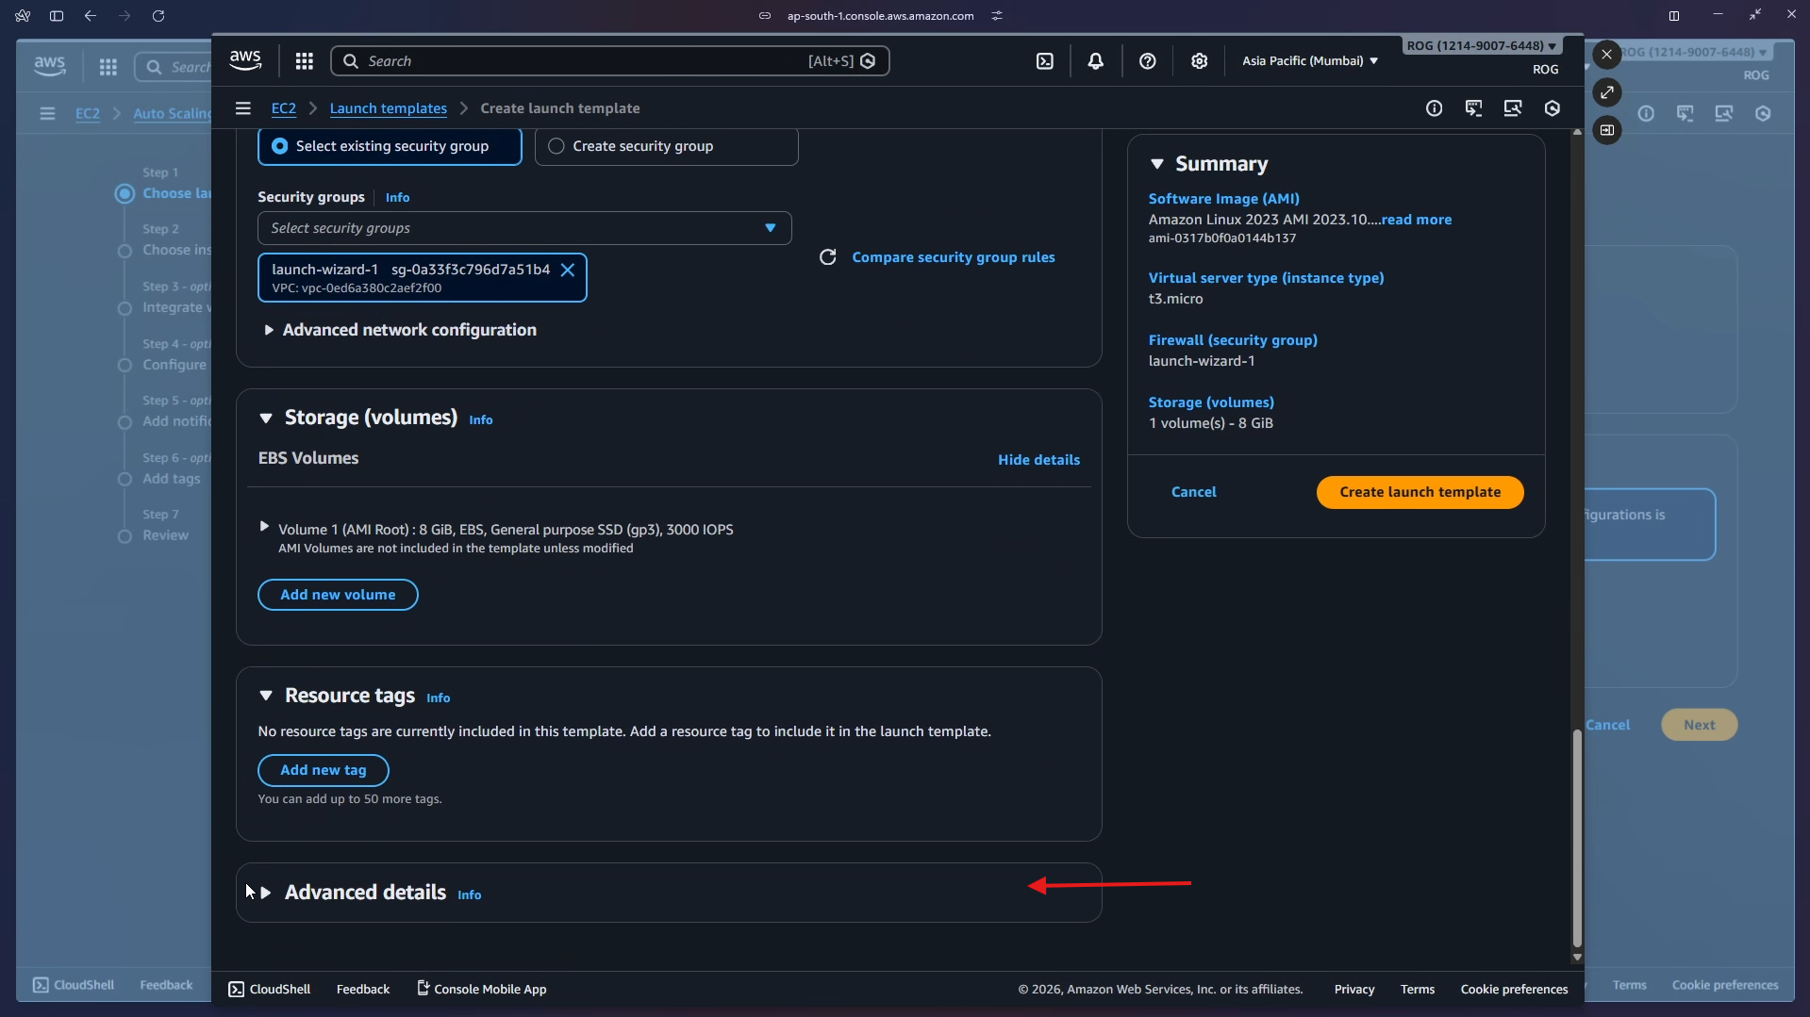Toggle the hamburger navigation menu
This screenshot has width=1810, height=1017.
pos(242,108)
